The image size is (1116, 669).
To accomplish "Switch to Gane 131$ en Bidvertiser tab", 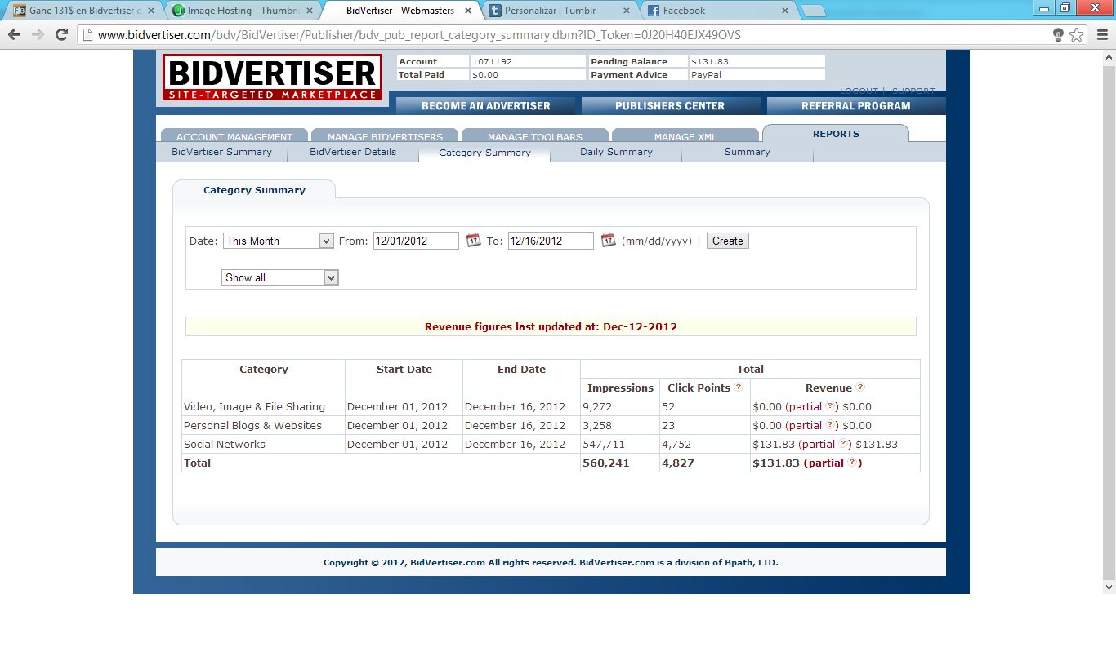I will [x=85, y=11].
